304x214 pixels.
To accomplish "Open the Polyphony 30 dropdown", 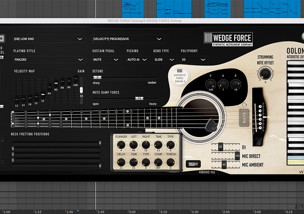I will coord(194,60).
